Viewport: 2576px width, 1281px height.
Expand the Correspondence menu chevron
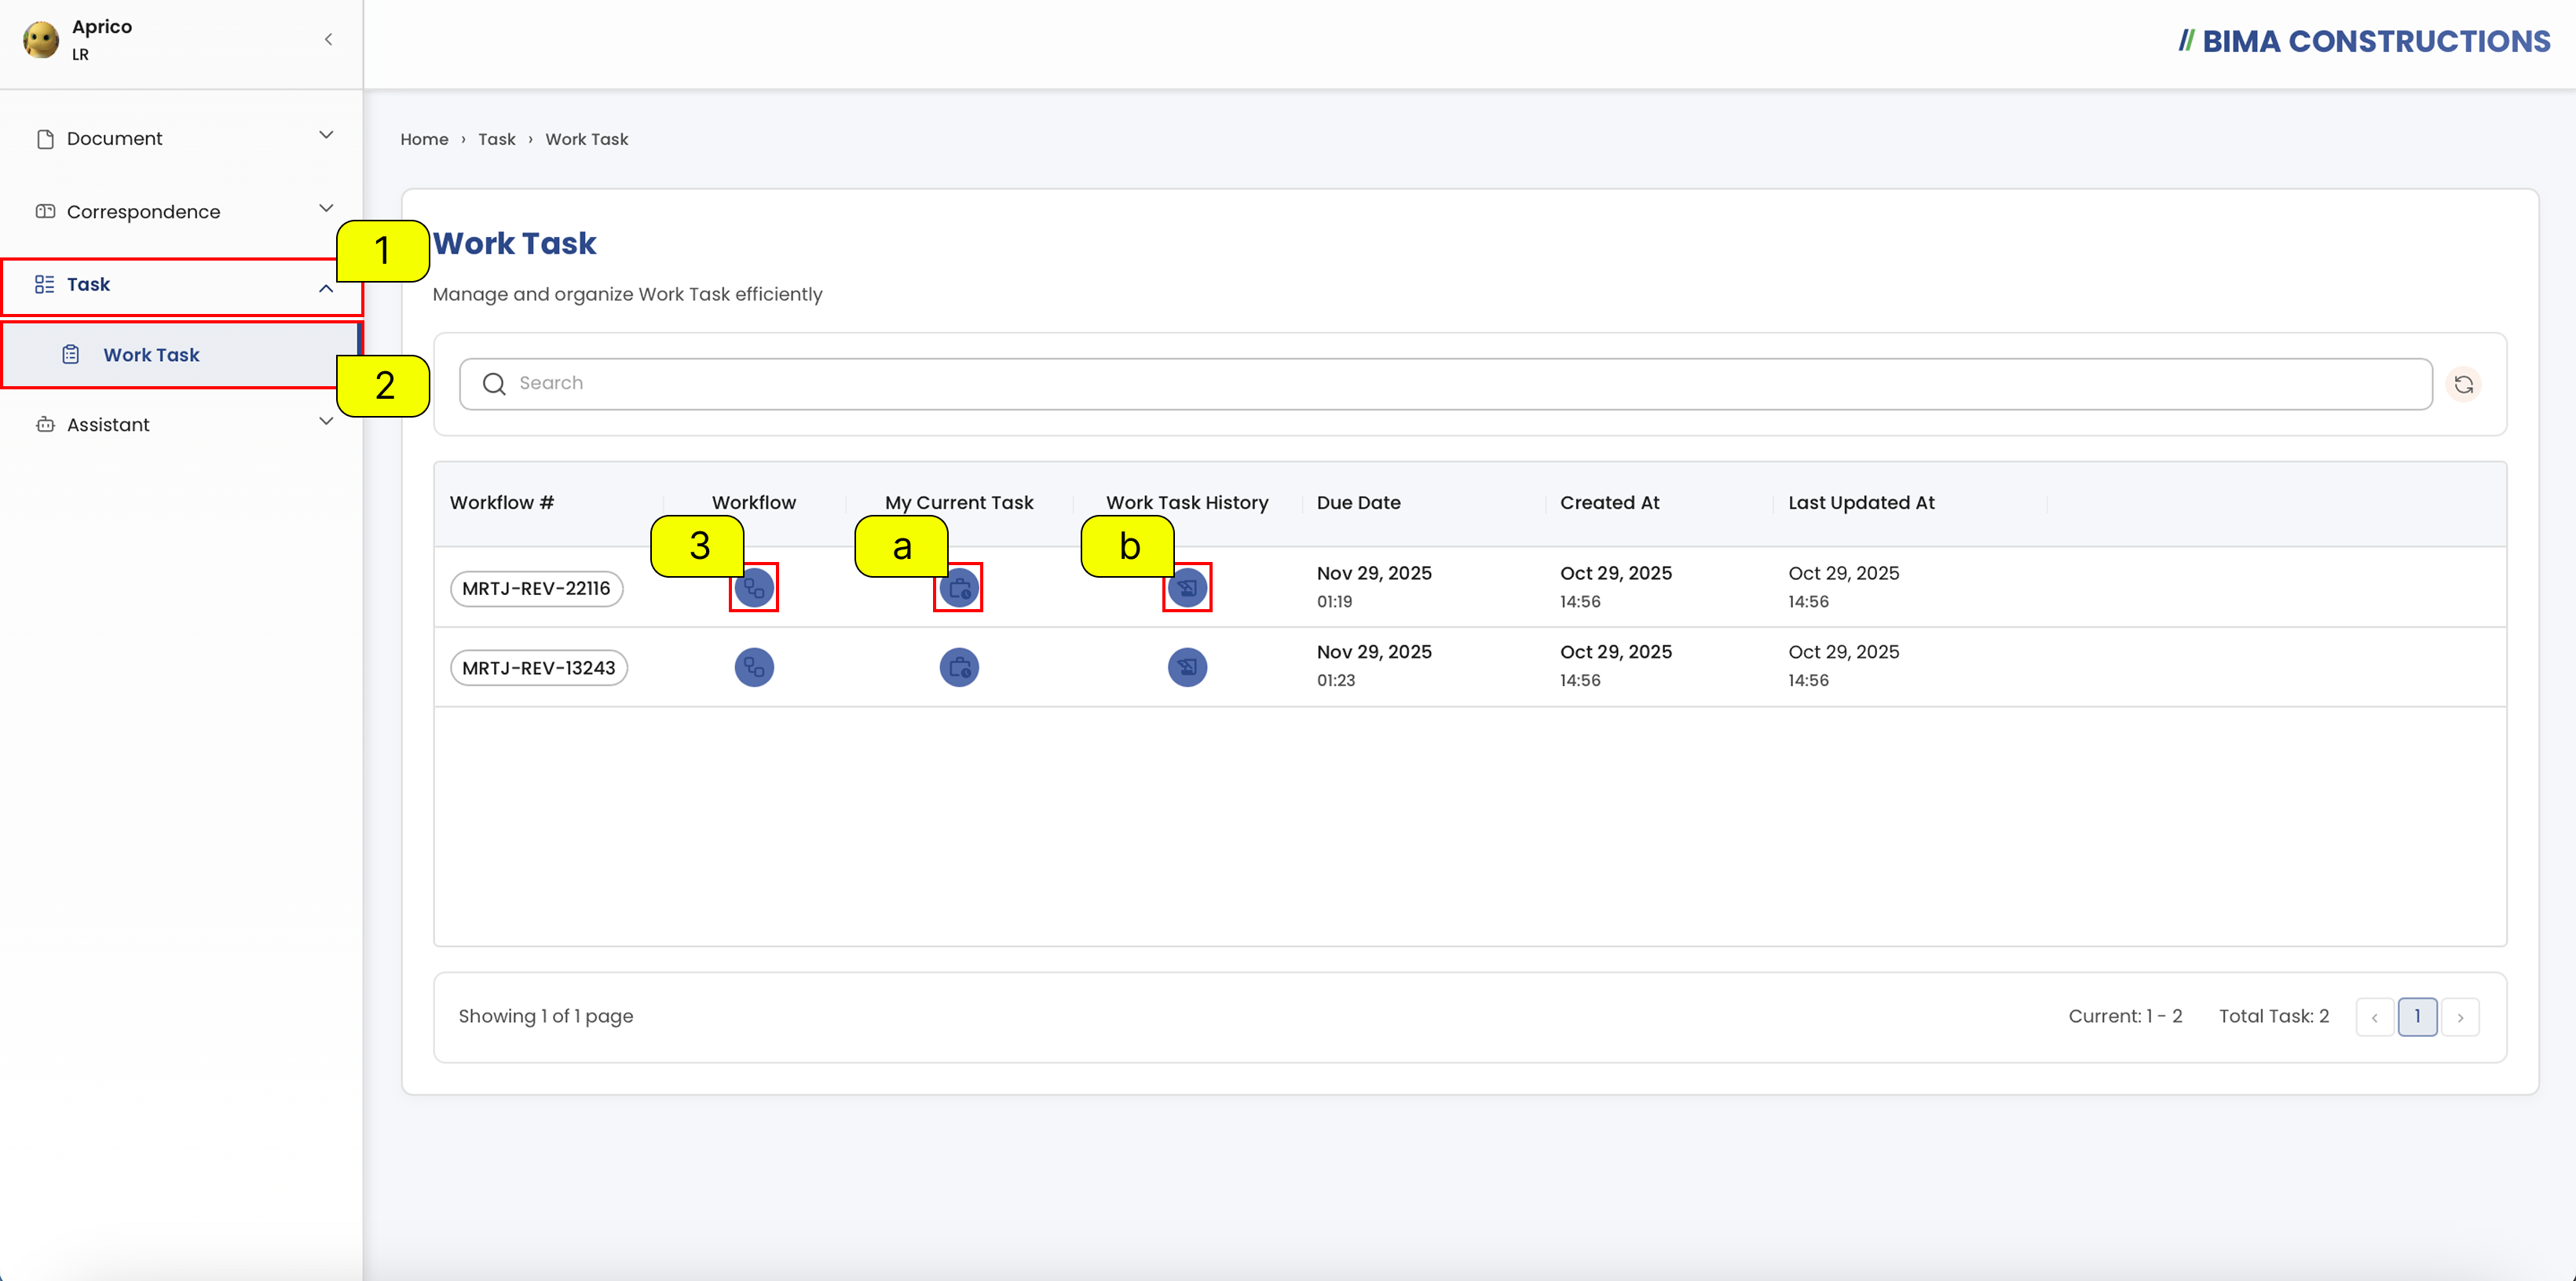[326, 208]
